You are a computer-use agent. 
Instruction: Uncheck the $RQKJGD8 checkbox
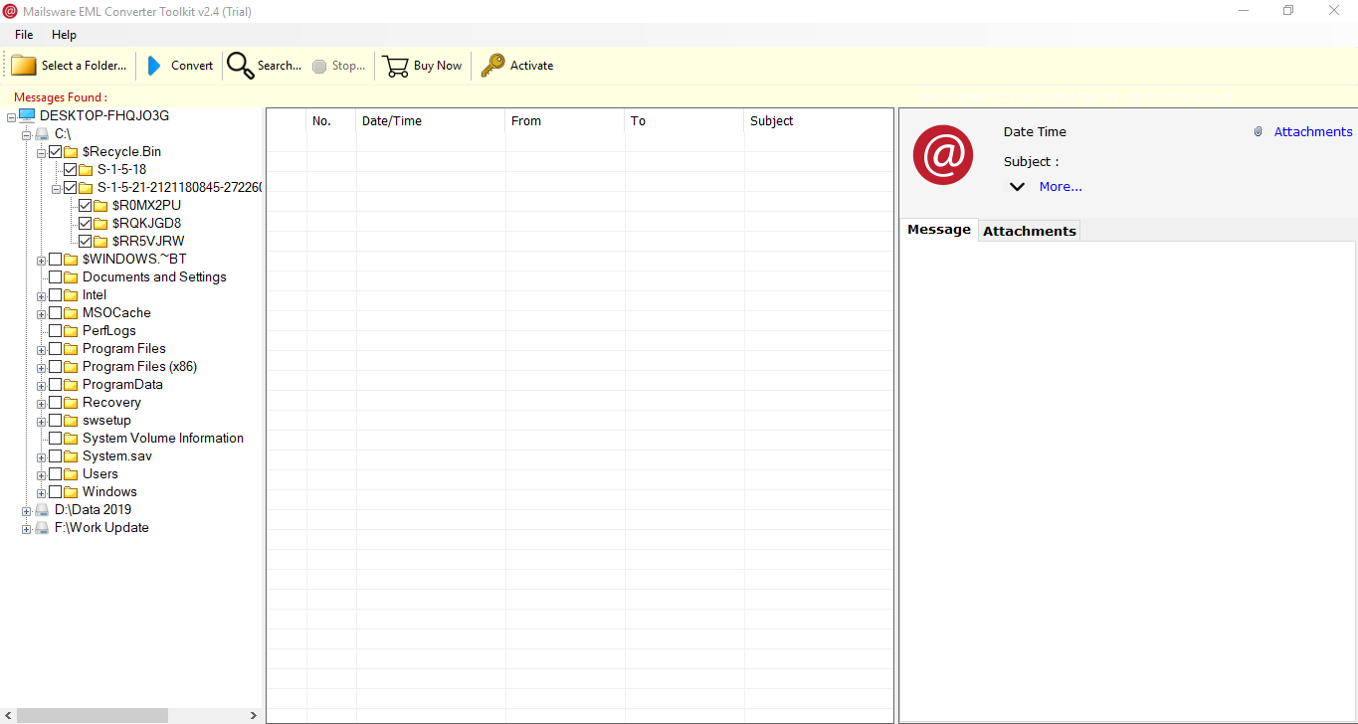[86, 223]
